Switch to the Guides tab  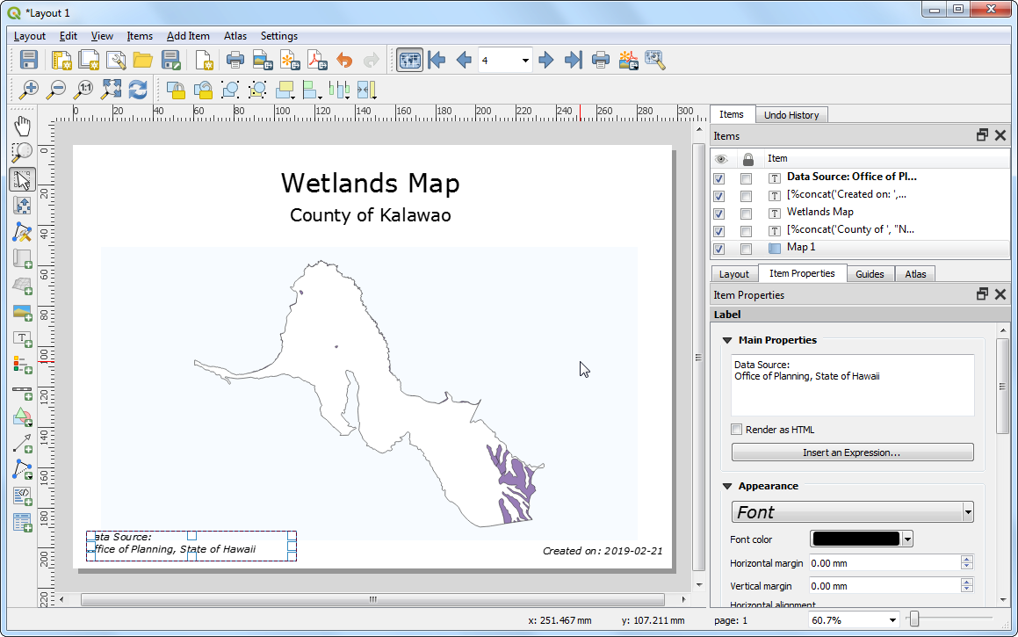[870, 274]
